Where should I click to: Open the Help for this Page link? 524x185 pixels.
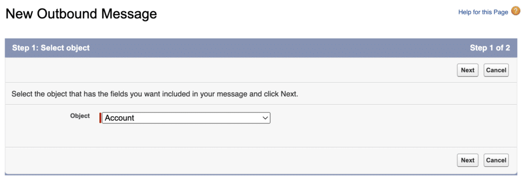pos(483,12)
